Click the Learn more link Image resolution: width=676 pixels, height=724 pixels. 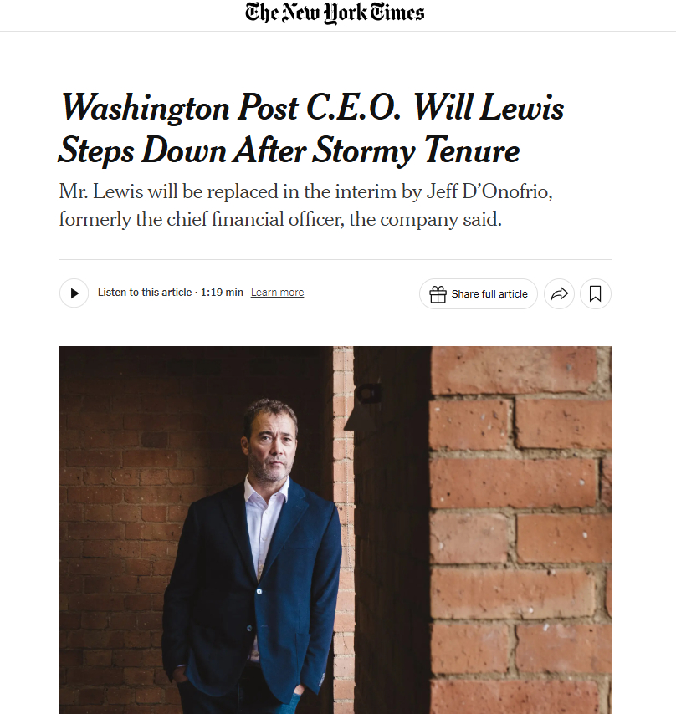[277, 293]
